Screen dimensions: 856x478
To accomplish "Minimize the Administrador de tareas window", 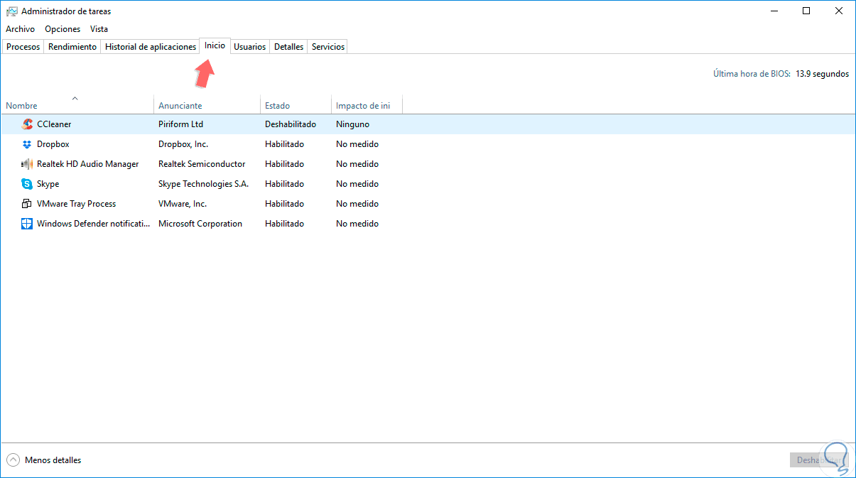I will click(x=774, y=11).
